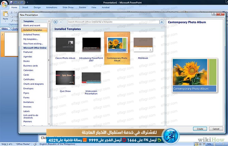228x146 pixels.
Task: Click the 74% zoom level
Action: coord(209,144)
